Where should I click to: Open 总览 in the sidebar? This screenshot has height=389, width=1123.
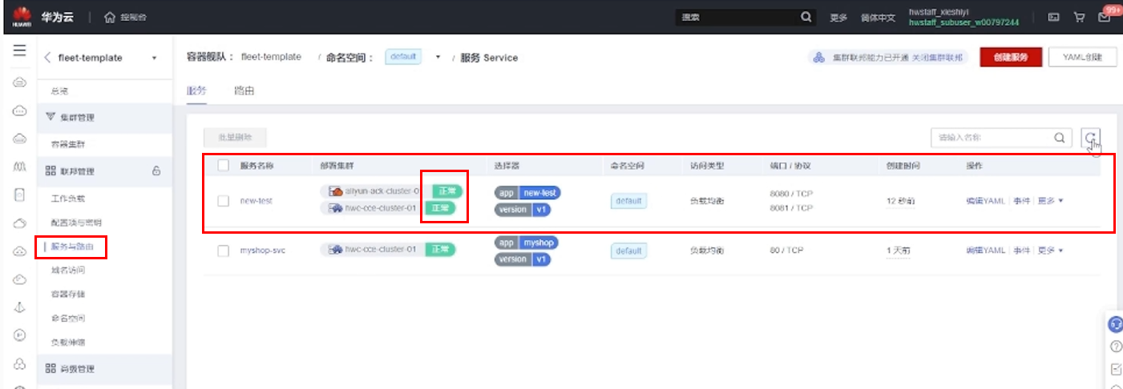coord(59,91)
